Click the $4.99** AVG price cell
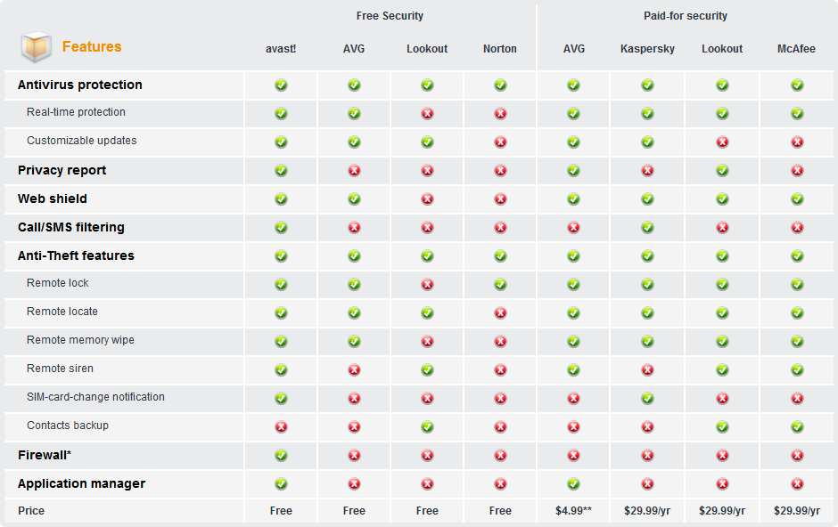This screenshot has height=527, width=838. tap(573, 511)
